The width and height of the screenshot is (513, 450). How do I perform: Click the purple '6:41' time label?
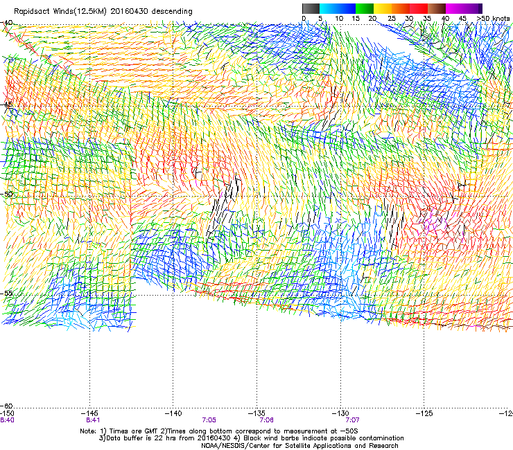tap(93, 420)
